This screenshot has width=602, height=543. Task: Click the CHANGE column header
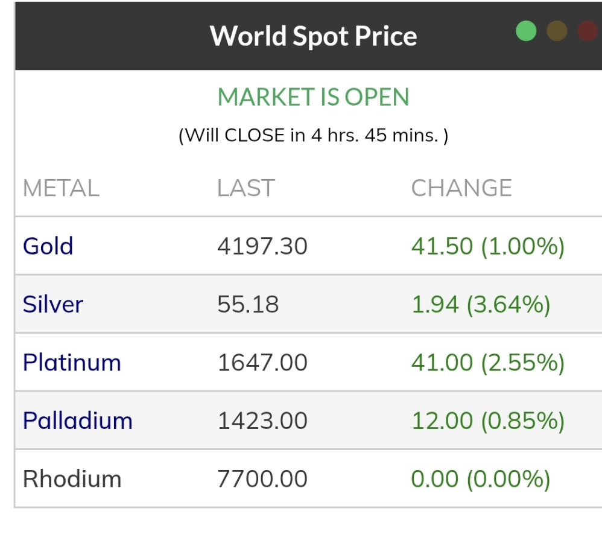tap(461, 188)
